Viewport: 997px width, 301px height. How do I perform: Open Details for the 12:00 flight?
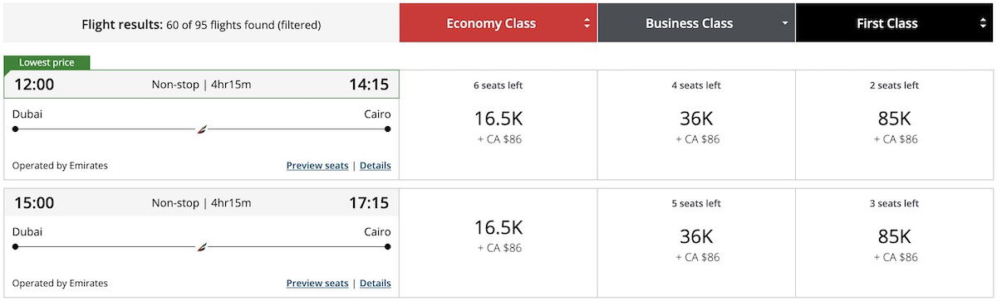pos(375,165)
